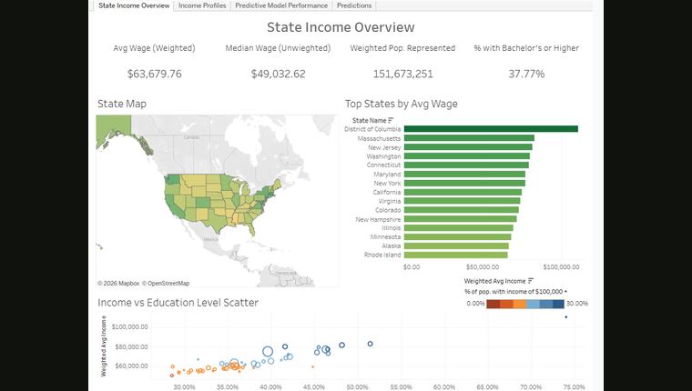Click '% with Bachelor's or Higher' heading
This screenshot has width=692, height=391.
(x=526, y=48)
